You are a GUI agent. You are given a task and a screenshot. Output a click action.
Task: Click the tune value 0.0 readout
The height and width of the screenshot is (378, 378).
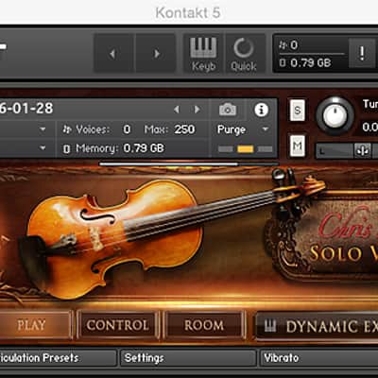point(370,128)
